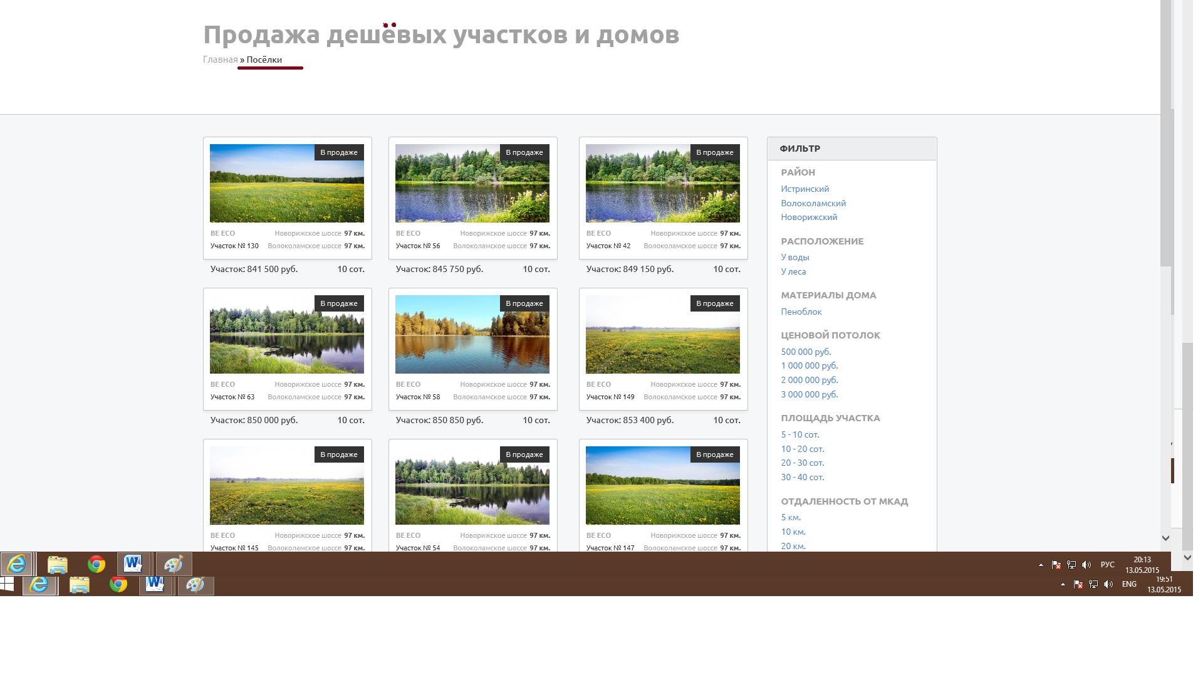The image size is (1203, 677).
Task: Choose the Пеноблок house material filter
Action: (801, 312)
